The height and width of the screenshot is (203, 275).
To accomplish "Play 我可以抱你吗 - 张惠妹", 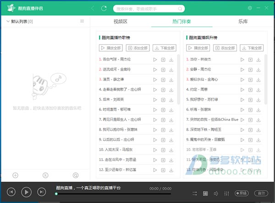I will coord(155,130).
